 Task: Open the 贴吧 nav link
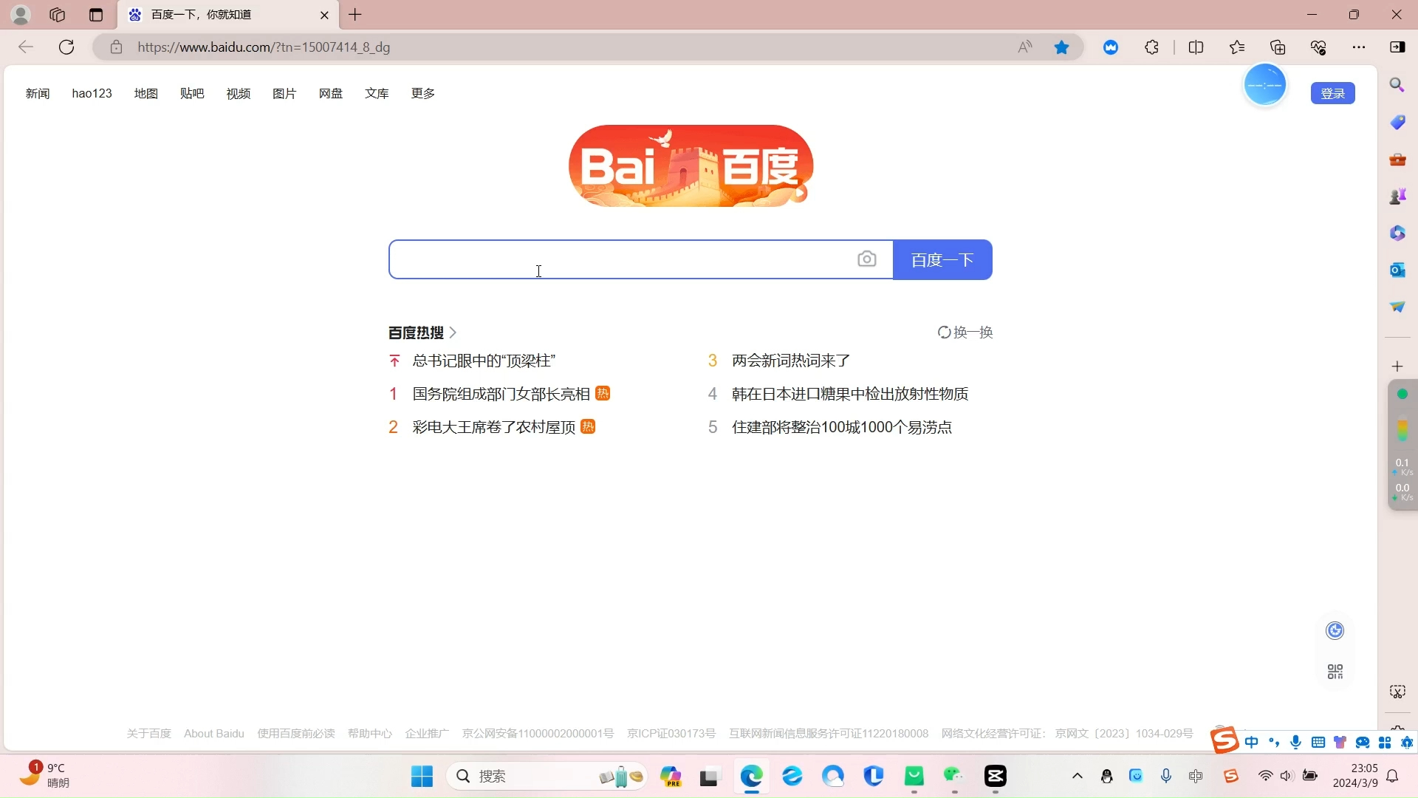click(x=192, y=93)
